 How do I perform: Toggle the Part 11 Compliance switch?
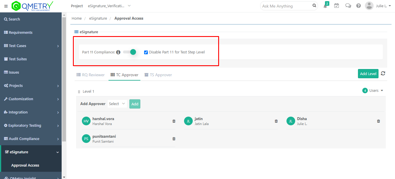(129, 52)
